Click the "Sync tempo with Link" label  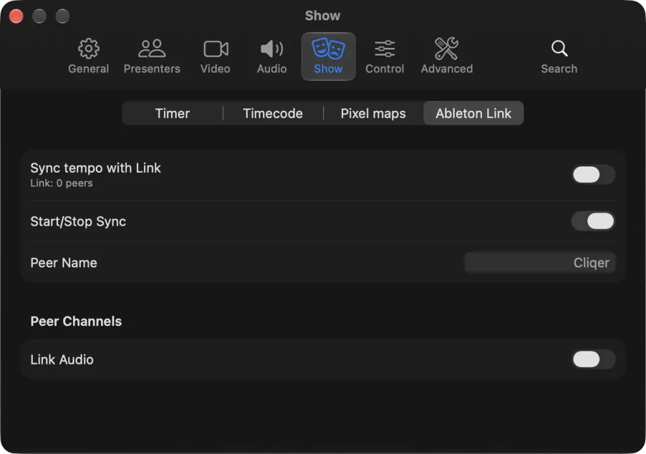[96, 168]
